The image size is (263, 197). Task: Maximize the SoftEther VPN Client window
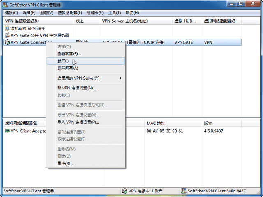tap(240, 3)
